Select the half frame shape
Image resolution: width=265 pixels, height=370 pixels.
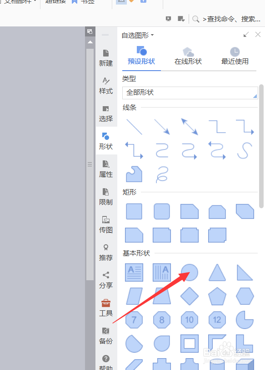pos(217,344)
